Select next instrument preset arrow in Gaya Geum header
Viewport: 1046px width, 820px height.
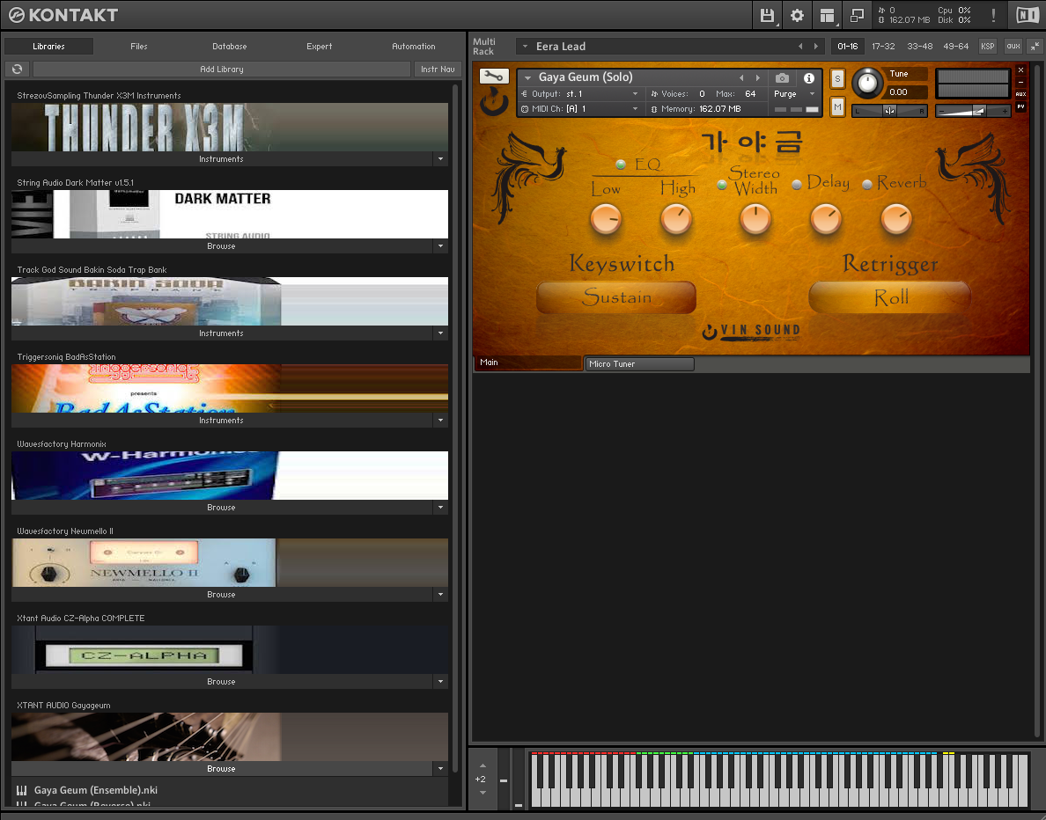(x=758, y=78)
